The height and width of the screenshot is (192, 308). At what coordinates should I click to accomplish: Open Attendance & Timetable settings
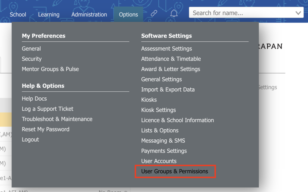(x=171, y=59)
